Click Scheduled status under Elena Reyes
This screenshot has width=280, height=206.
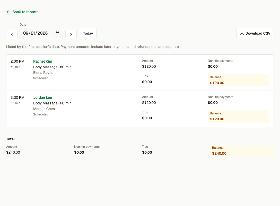[x=41, y=78]
